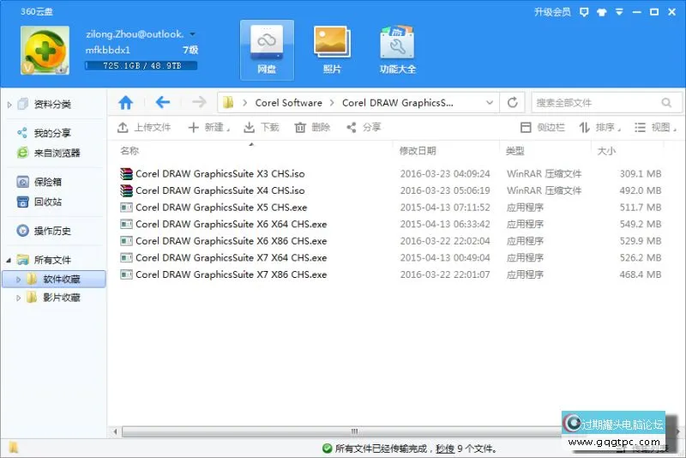The width and height of the screenshot is (686, 458).
Task: Click the search magnifier icon
Action: [x=666, y=103]
